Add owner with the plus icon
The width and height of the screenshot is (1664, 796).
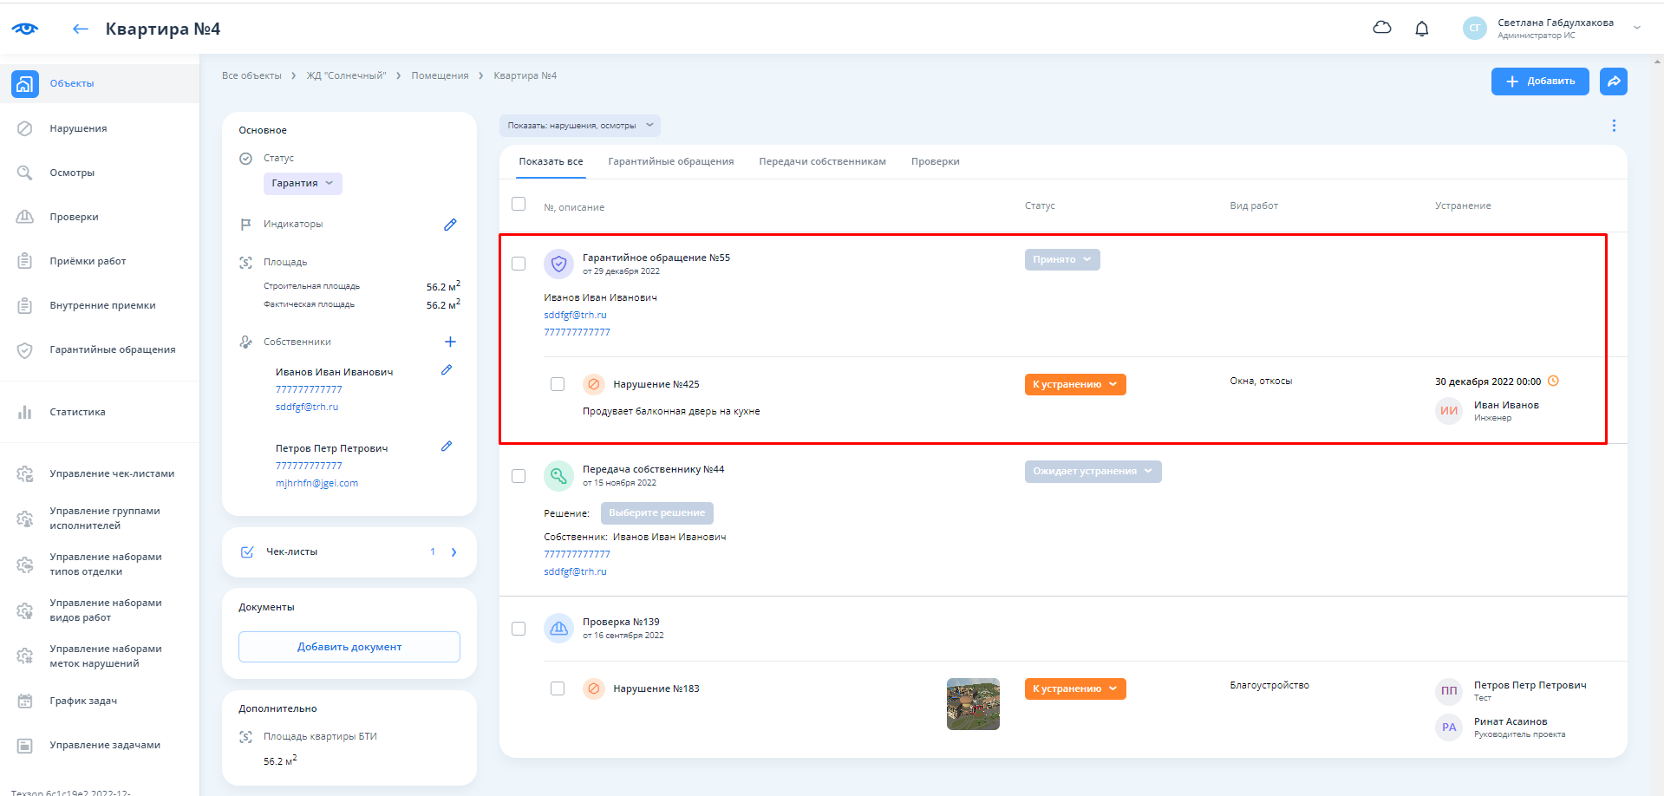click(x=450, y=342)
